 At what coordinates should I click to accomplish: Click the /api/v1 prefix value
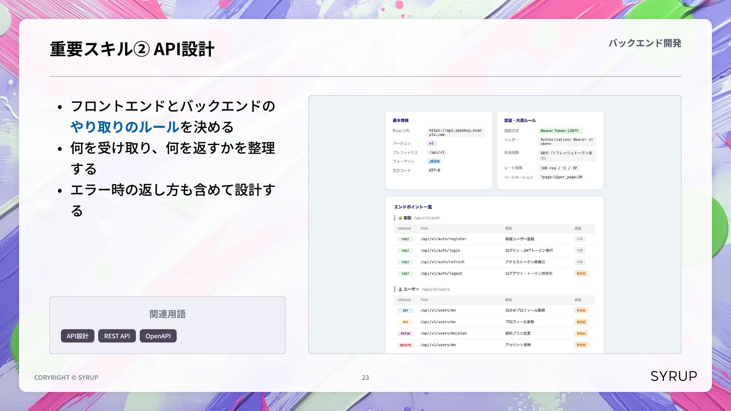point(437,152)
